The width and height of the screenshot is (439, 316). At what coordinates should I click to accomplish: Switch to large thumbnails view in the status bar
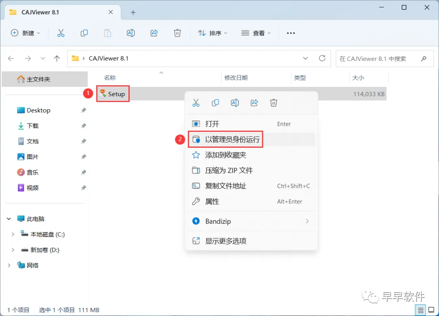pos(431,310)
